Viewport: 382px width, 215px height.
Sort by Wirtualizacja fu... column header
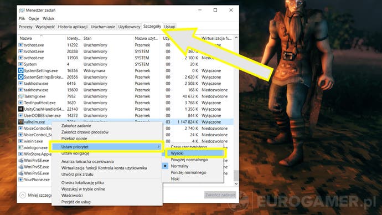click(216, 38)
